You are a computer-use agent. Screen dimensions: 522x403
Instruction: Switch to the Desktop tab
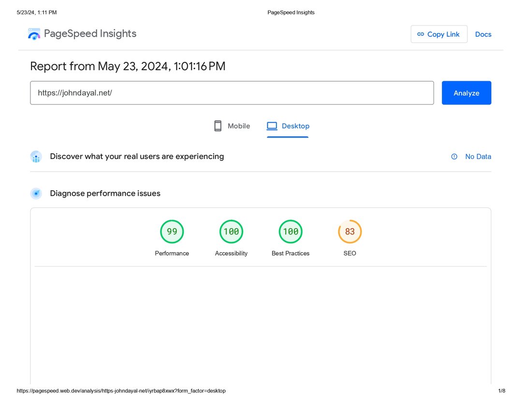pos(288,126)
